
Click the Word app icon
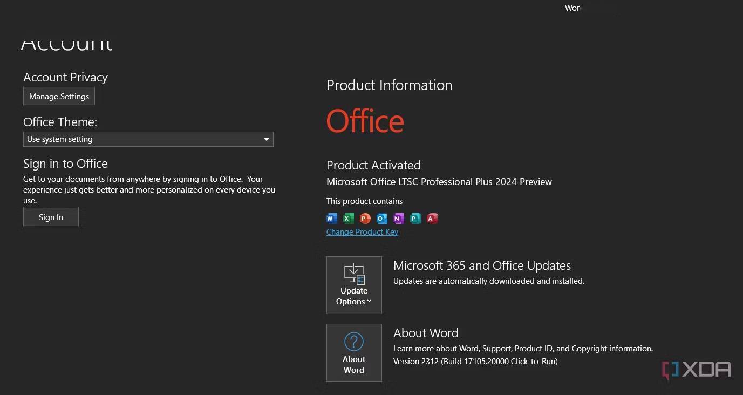point(332,219)
